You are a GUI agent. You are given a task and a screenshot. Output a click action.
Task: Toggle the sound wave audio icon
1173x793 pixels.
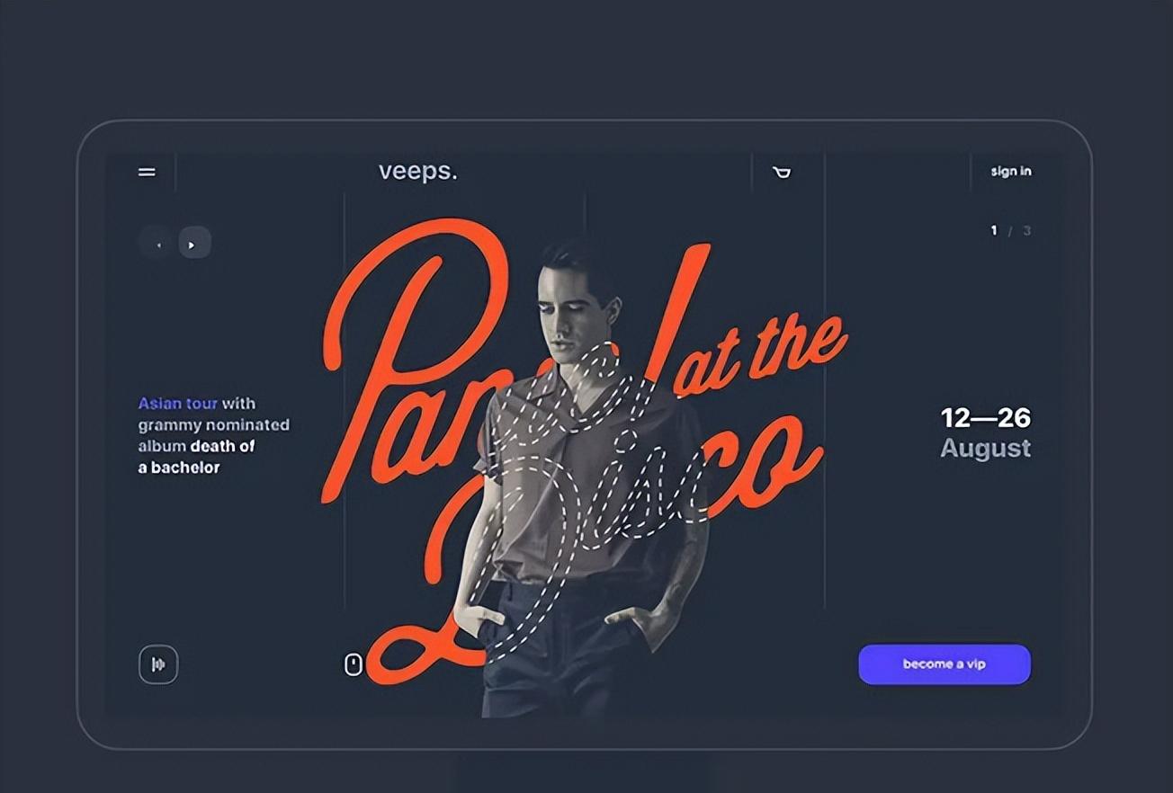click(158, 664)
